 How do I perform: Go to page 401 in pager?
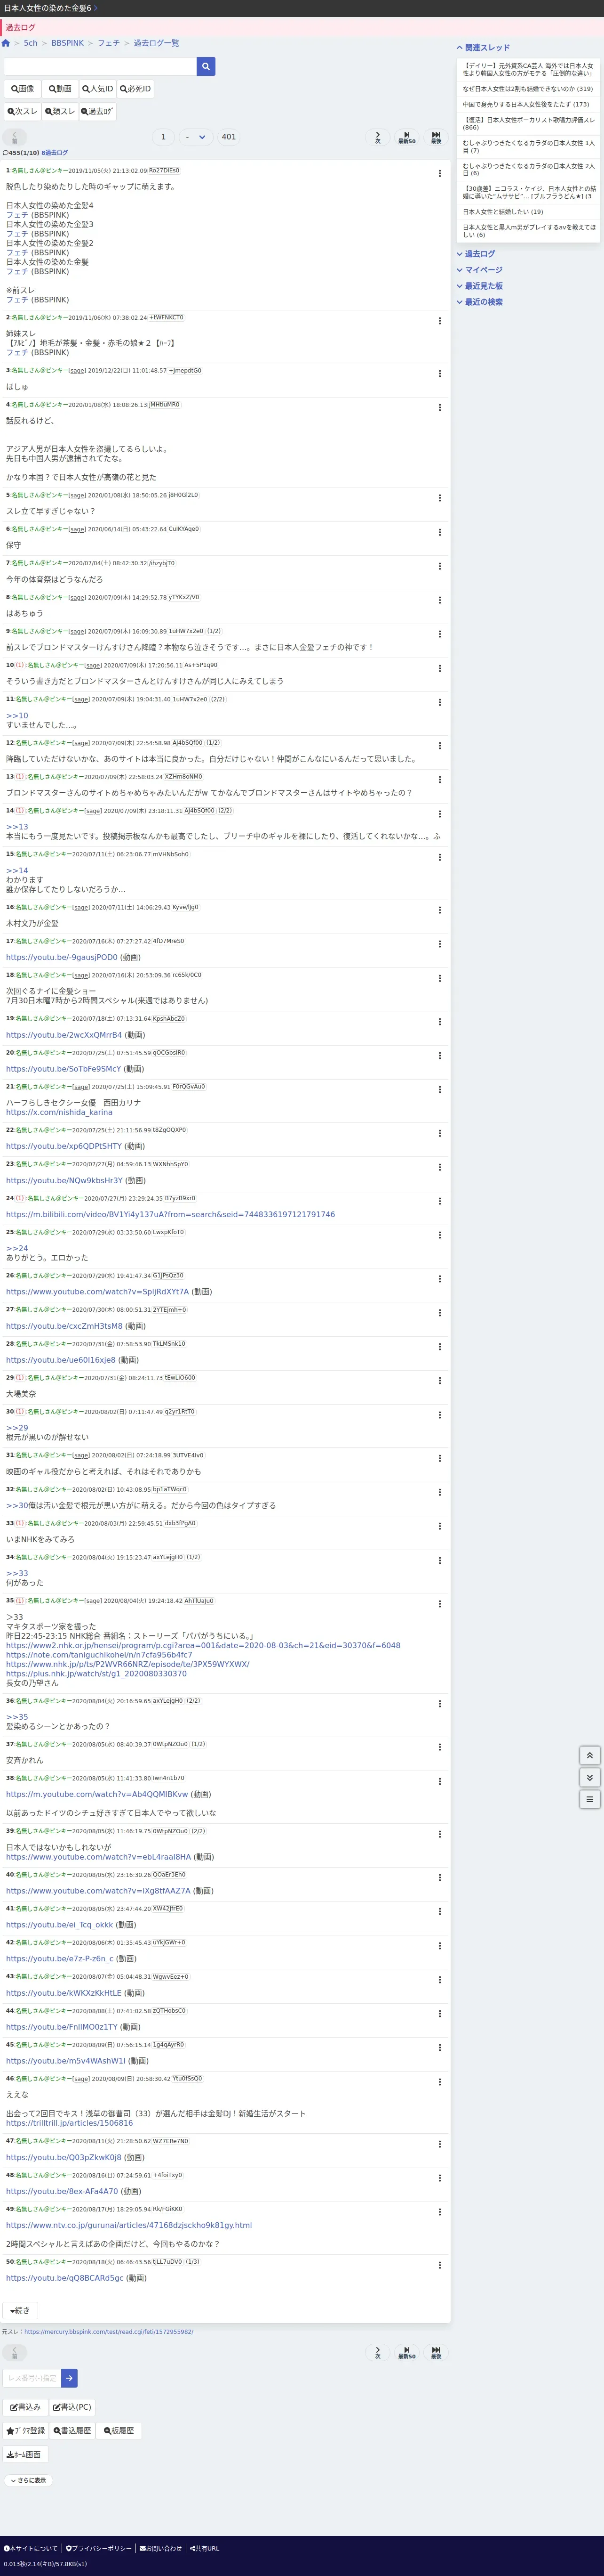click(x=229, y=137)
